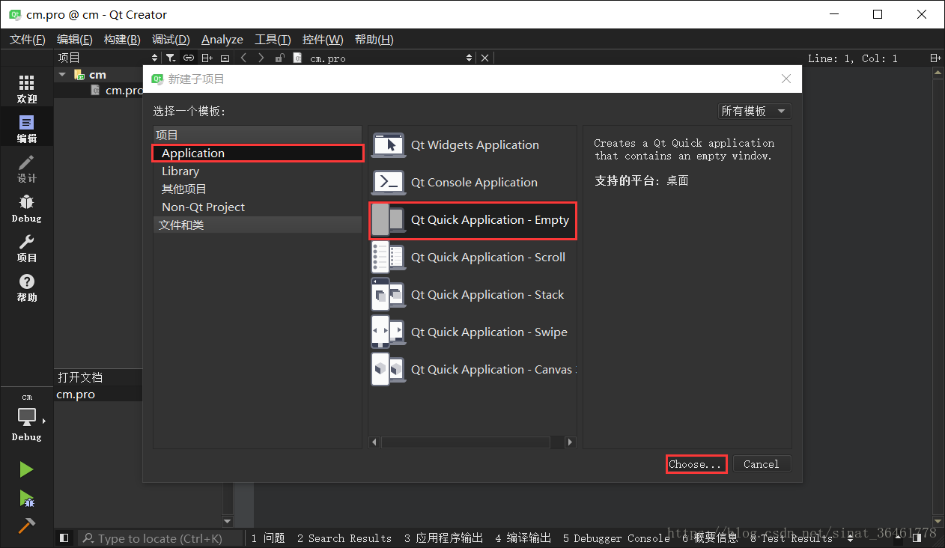Viewport: 945px width, 548px height.
Task: Open the 项目 view selector dropdown
Action: tap(108, 58)
